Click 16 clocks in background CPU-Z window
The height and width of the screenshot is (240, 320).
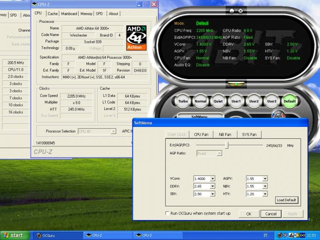pyautogui.click(x=16, y=112)
